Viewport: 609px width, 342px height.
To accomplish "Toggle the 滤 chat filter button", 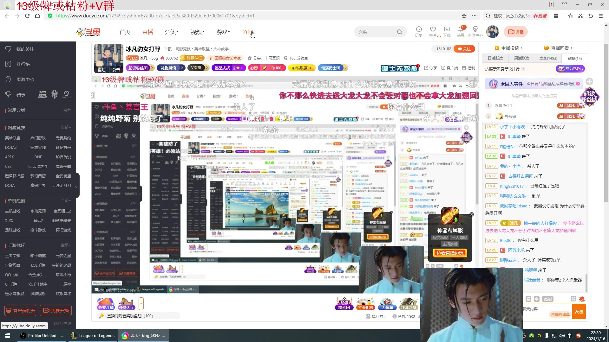I will (573, 299).
